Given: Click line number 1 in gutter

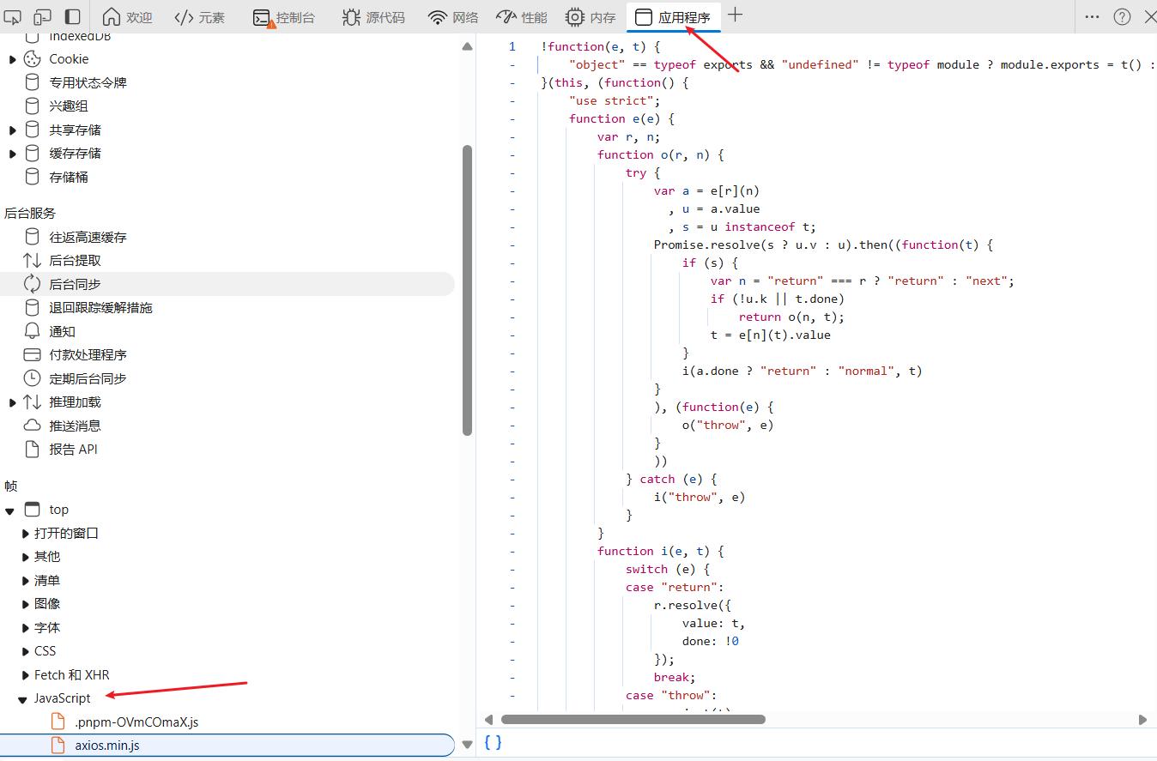Looking at the screenshot, I should coord(512,46).
